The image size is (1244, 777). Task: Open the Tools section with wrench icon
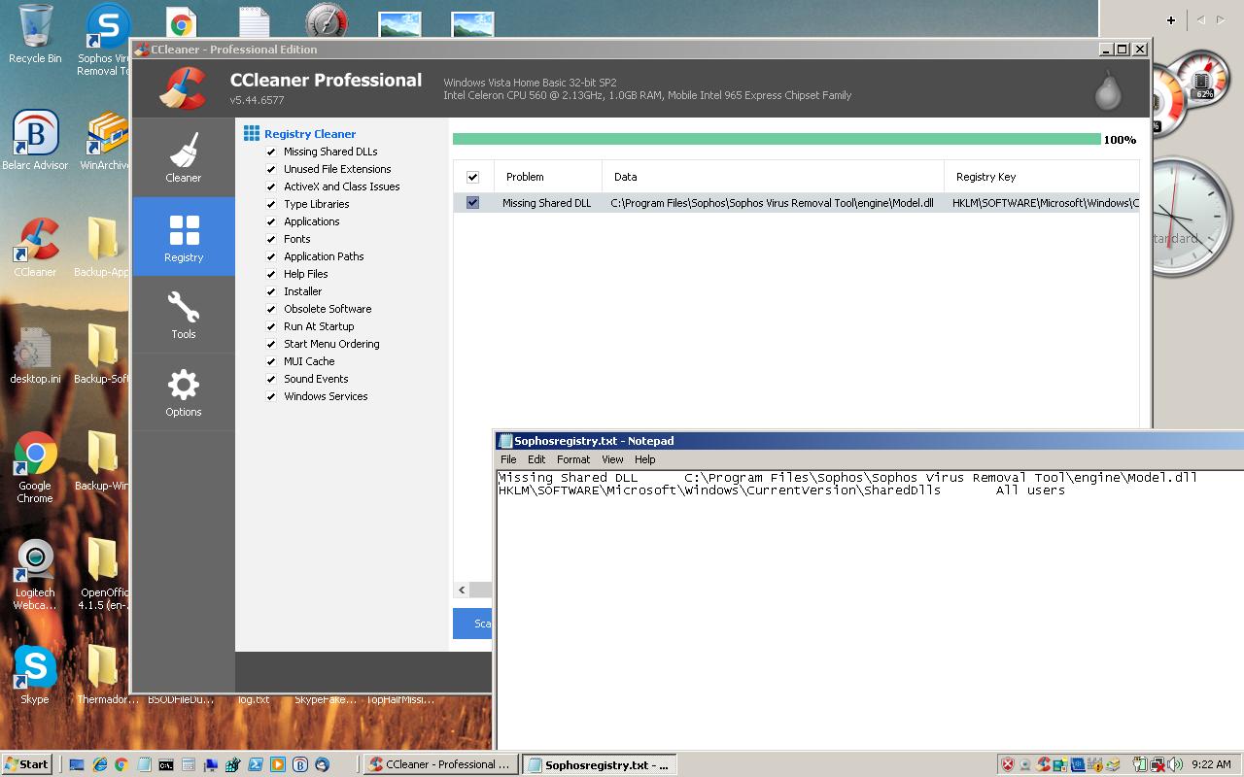click(x=184, y=314)
